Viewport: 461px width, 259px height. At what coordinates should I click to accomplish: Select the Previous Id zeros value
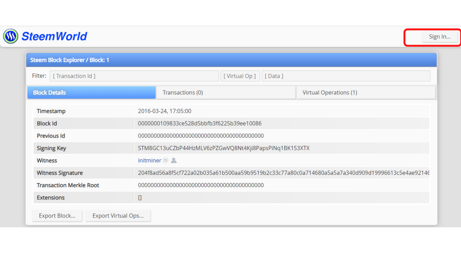pyautogui.click(x=201, y=136)
